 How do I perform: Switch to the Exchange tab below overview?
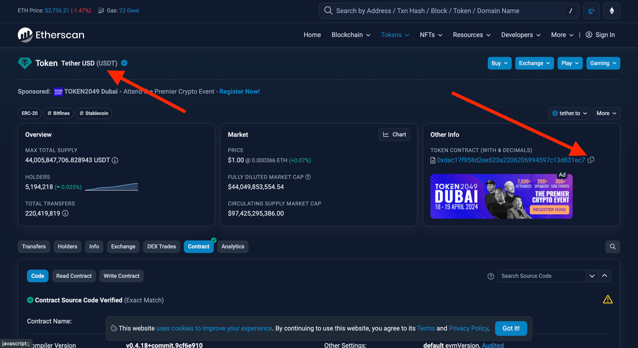(123, 247)
